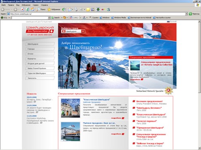Open the Весеннее предложение offer link

point(150,101)
